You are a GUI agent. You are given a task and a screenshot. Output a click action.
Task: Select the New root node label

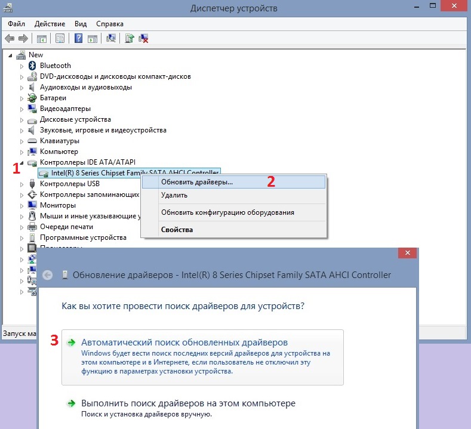coord(36,55)
